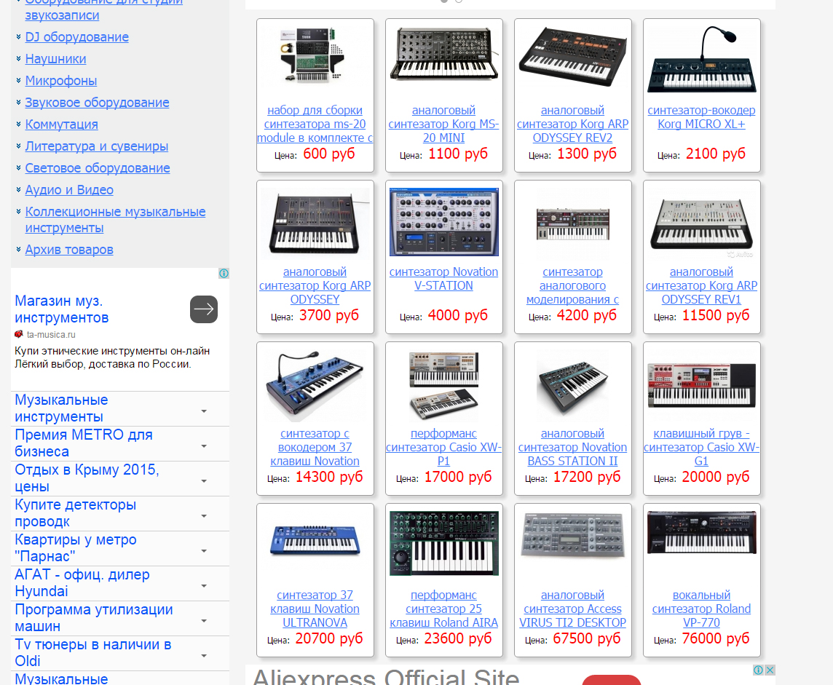
Task: Open link синтезатор с вокодером 37 клавиш Novation
Action: click(x=315, y=448)
